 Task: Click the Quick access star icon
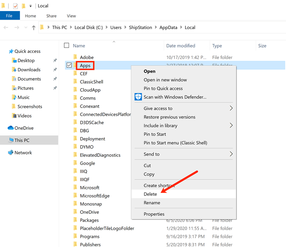click(x=11, y=51)
